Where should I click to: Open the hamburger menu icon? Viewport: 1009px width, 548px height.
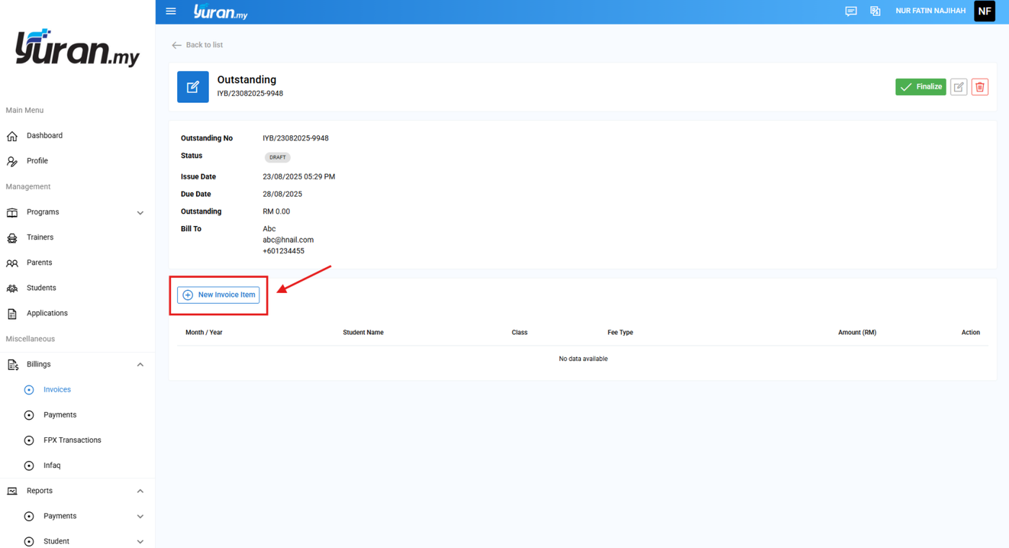[171, 12]
